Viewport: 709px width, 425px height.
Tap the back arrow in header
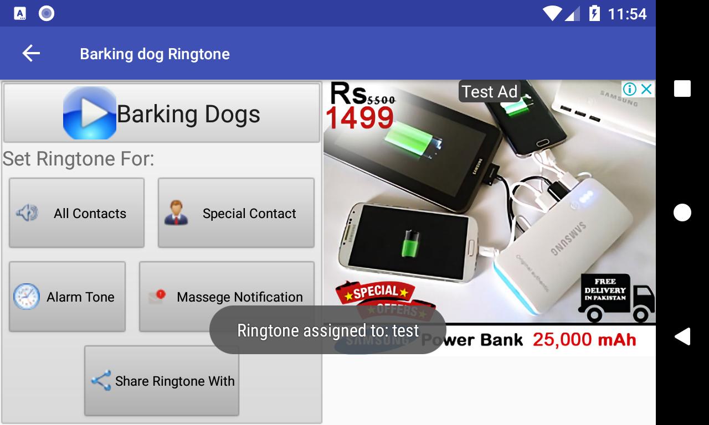(x=31, y=54)
